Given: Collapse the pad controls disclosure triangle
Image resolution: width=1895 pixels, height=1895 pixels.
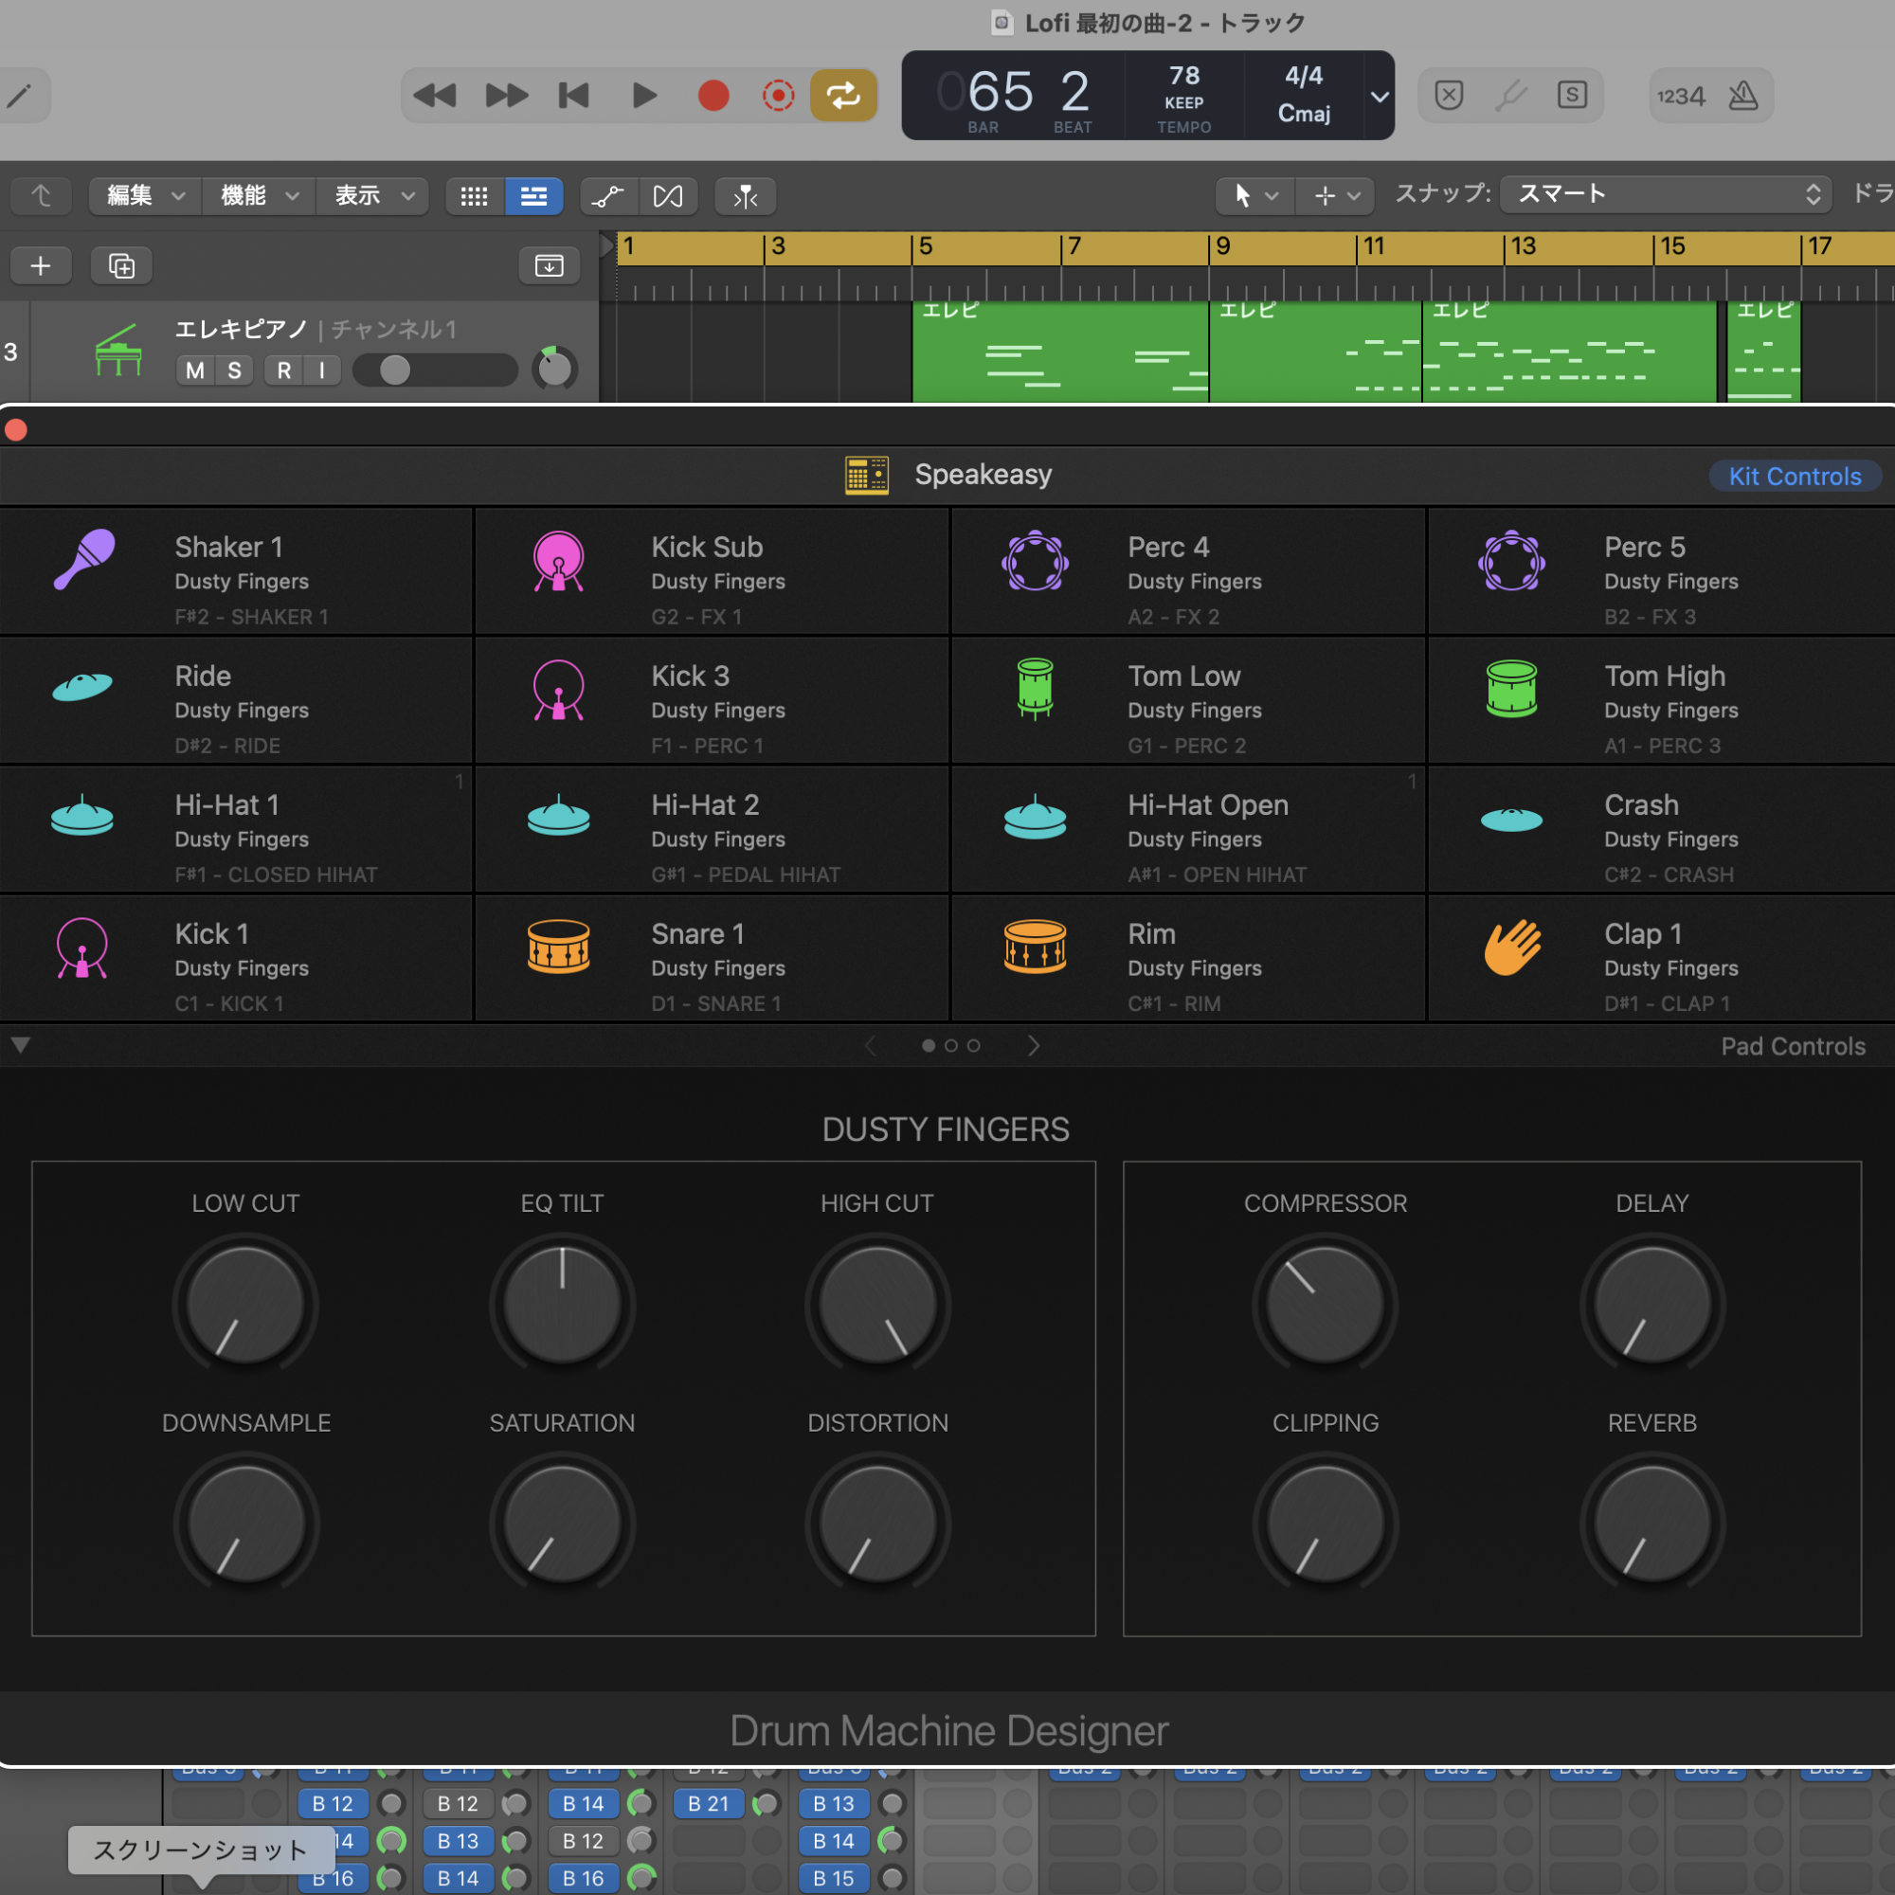Looking at the screenshot, I should (x=21, y=1046).
